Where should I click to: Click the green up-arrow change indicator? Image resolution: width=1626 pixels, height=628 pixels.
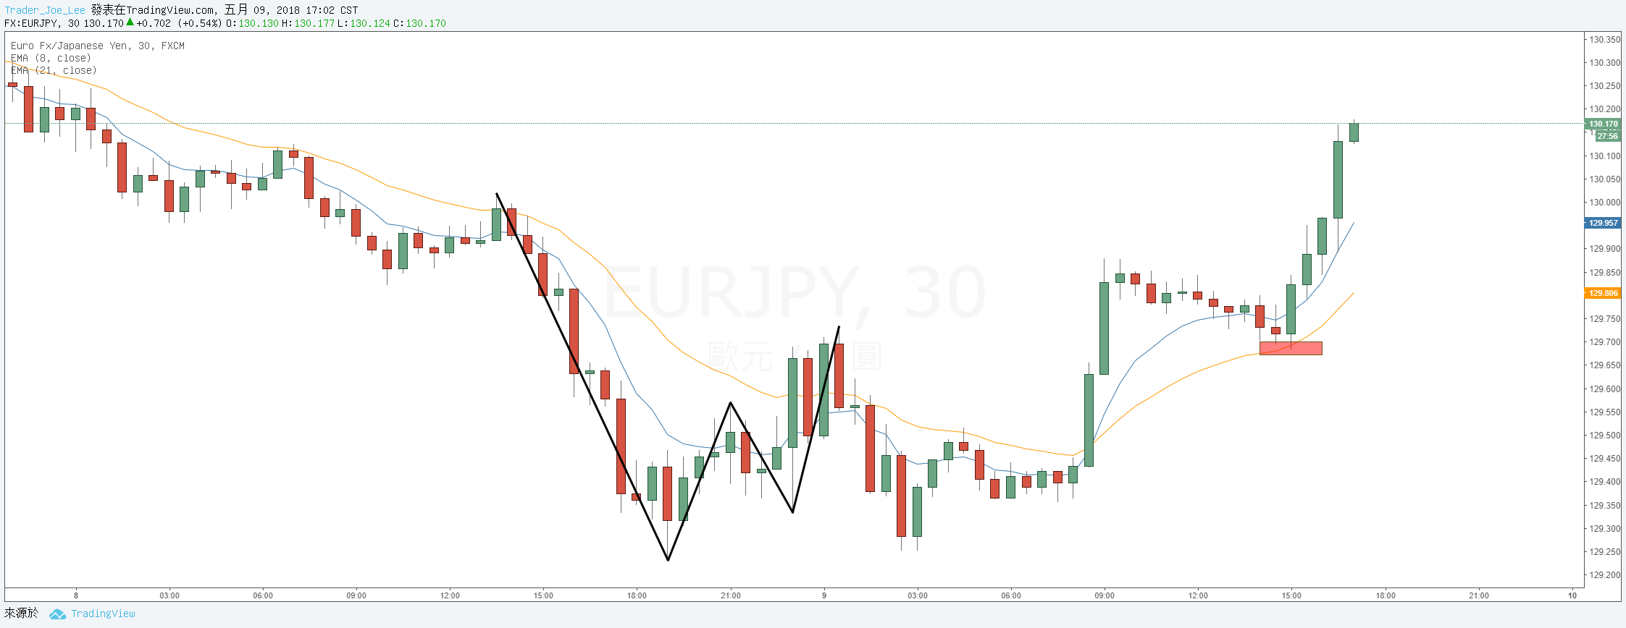pos(130,22)
